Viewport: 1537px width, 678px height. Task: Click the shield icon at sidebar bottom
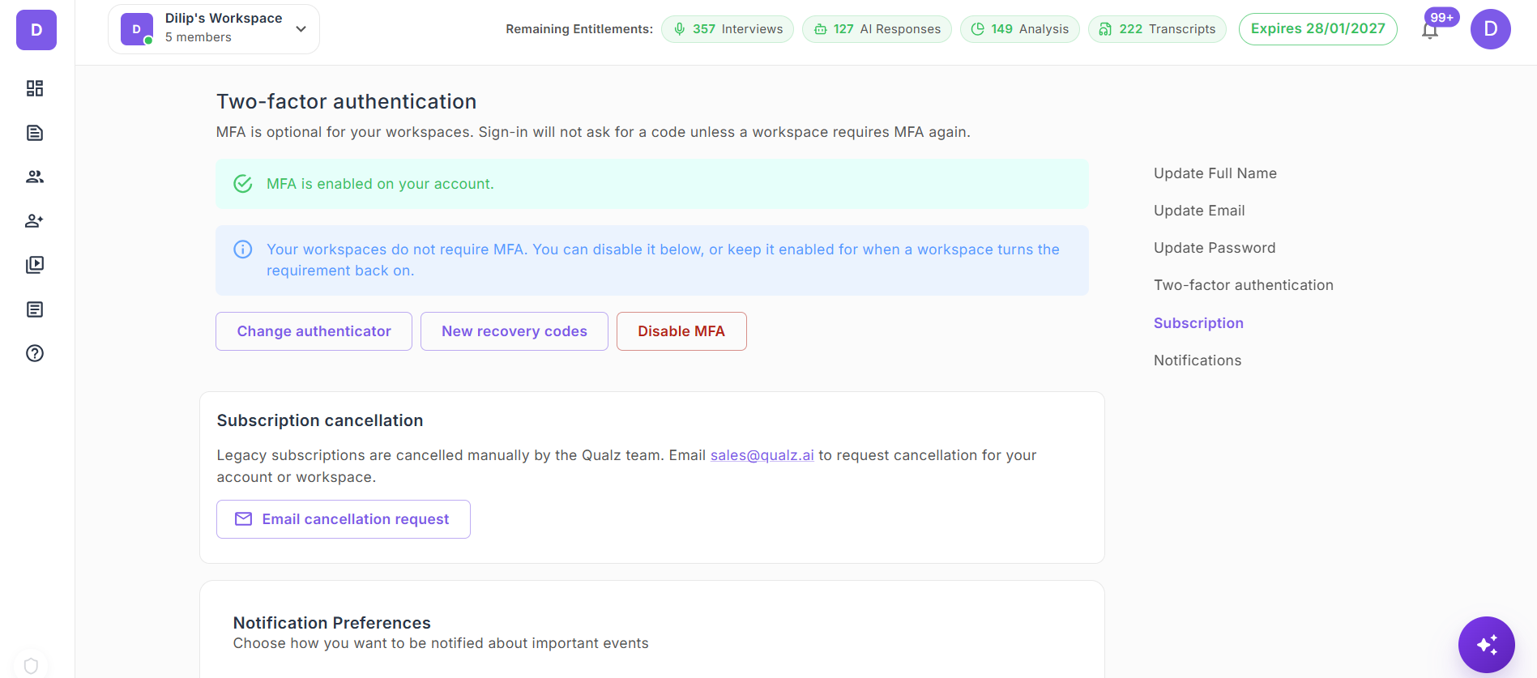pos(32,666)
